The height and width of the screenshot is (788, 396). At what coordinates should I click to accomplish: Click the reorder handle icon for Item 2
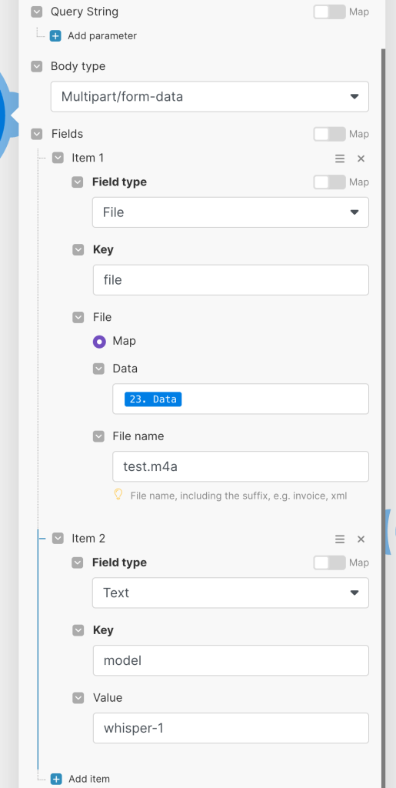340,539
